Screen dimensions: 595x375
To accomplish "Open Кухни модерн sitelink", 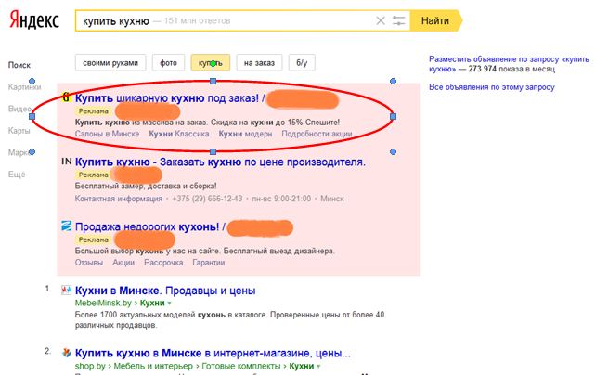I will (x=245, y=134).
